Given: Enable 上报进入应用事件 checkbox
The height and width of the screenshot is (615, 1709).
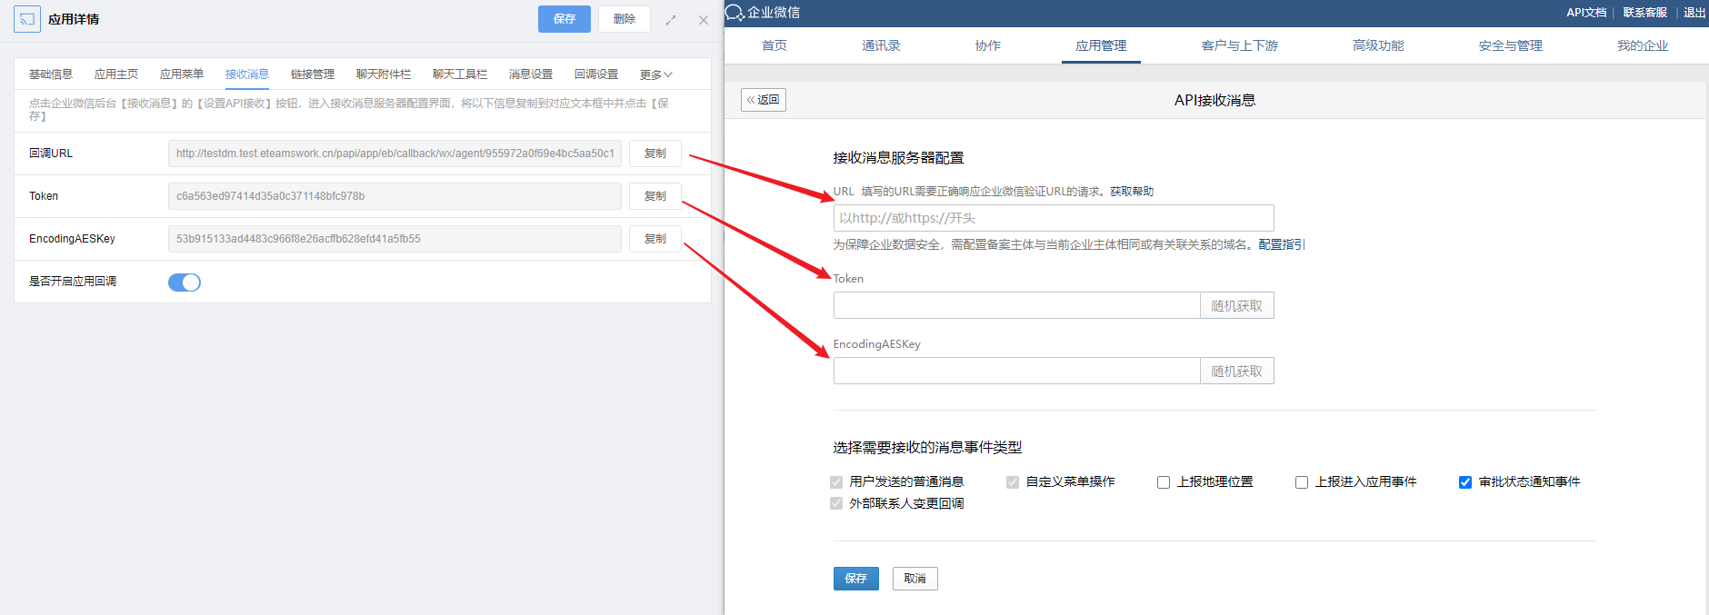Looking at the screenshot, I should (x=1302, y=482).
